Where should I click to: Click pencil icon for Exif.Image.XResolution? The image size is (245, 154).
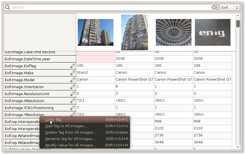73,101
